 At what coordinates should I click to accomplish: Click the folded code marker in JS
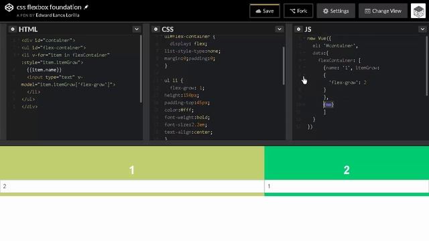pos(328,104)
